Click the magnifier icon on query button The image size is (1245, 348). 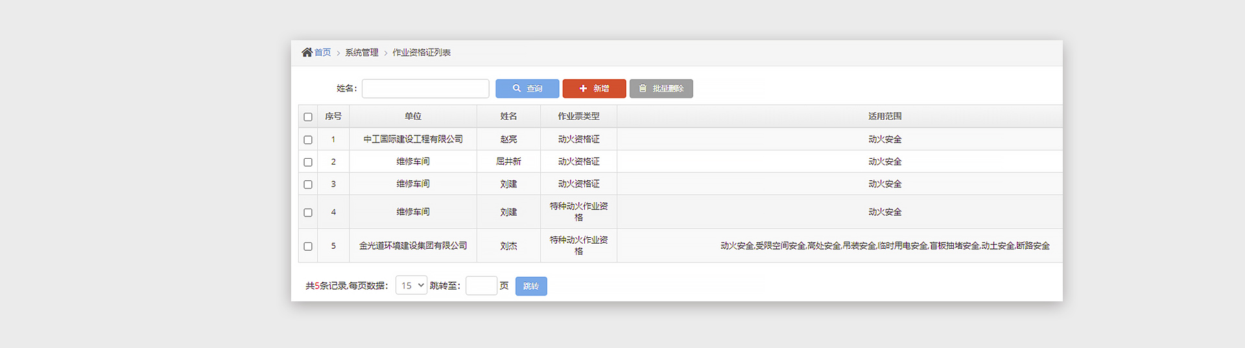pos(517,89)
